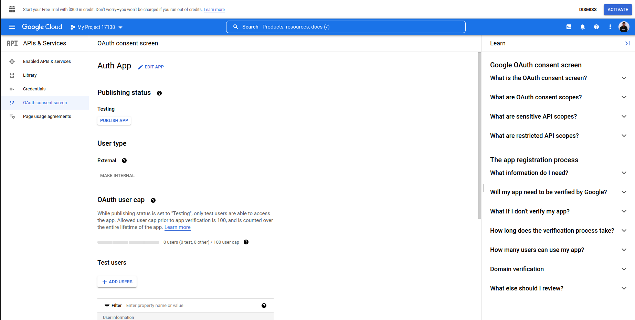
Task: Expand How long does verification process take?
Action: point(558,231)
